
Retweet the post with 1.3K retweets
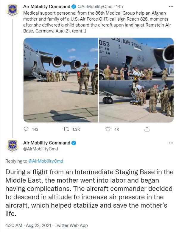tap(66, 129)
